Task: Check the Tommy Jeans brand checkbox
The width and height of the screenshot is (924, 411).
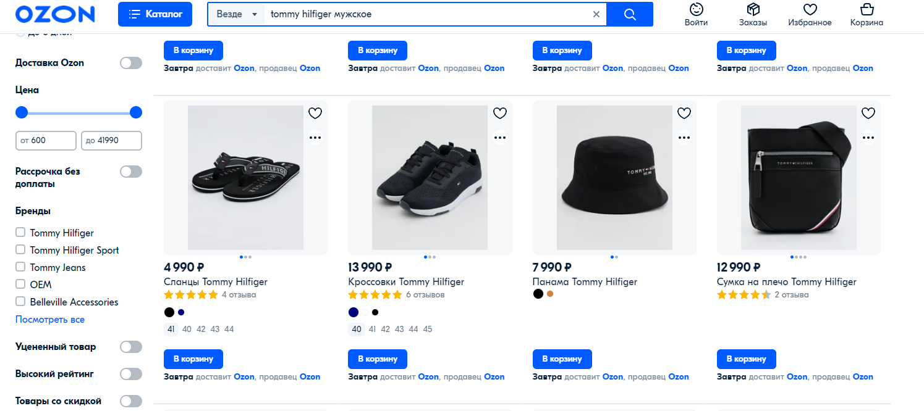Action: 20,267
